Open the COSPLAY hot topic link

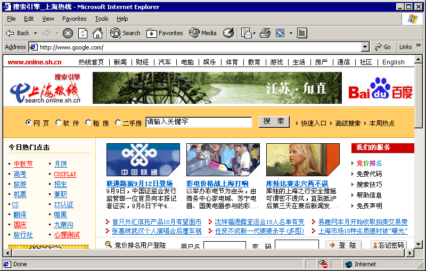(65, 174)
